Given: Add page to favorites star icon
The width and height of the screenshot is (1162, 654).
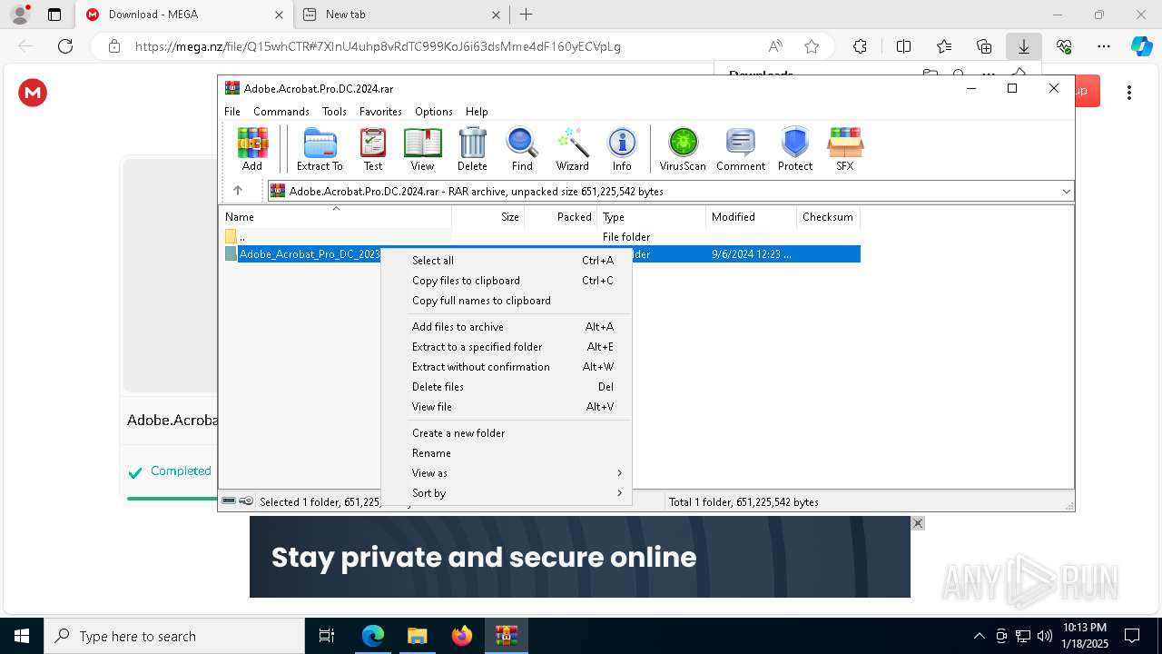Looking at the screenshot, I should click(x=812, y=46).
